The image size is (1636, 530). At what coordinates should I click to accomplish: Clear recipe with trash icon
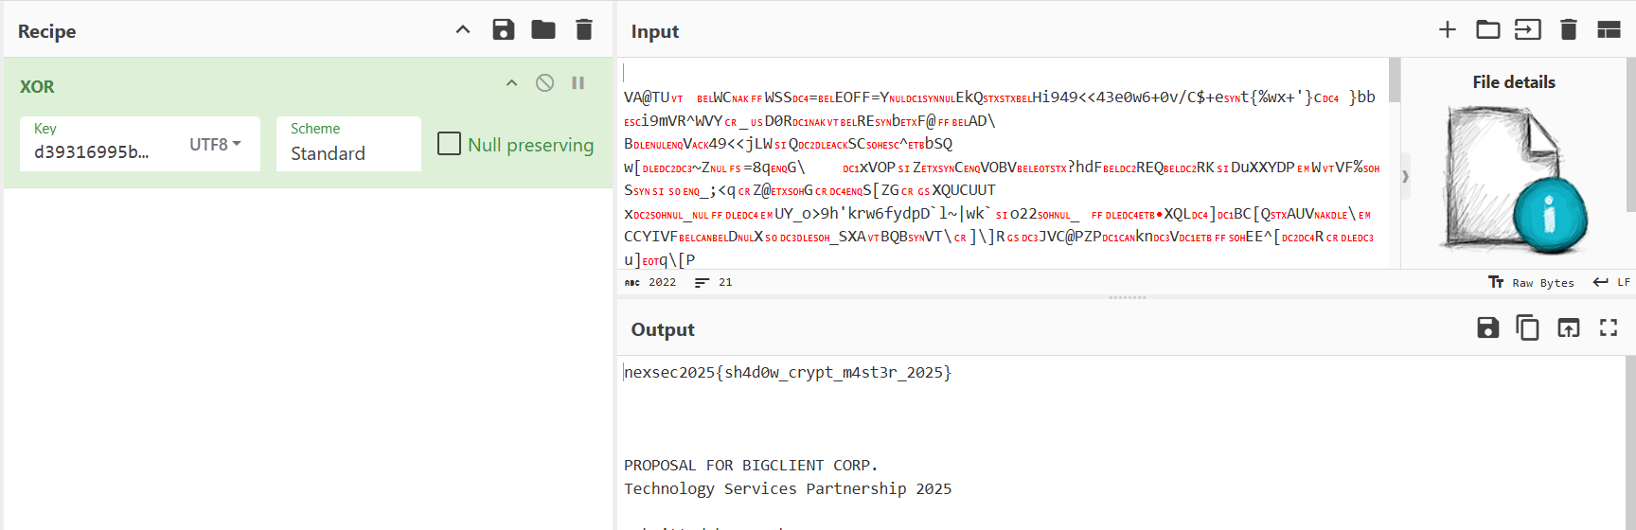[x=584, y=30]
